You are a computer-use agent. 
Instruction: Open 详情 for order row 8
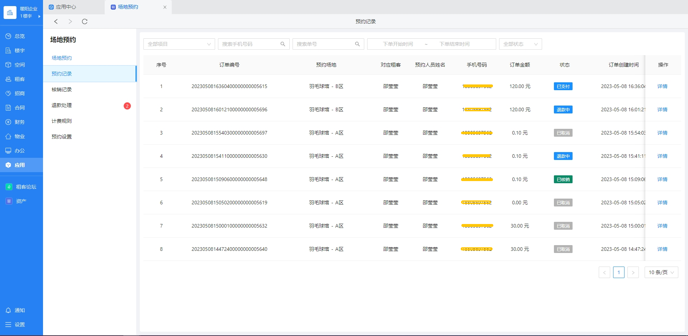tap(662, 249)
